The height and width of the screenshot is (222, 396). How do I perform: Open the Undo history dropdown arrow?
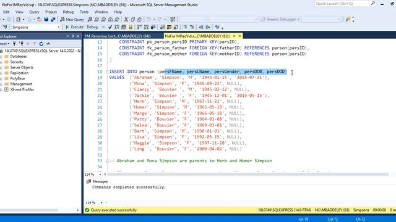point(154,19)
